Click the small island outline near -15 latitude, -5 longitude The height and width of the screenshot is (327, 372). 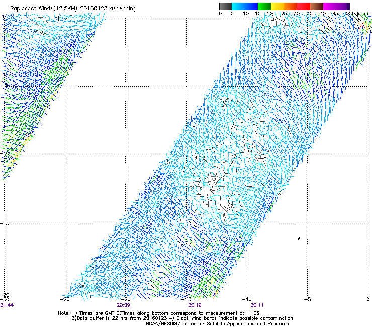299,238
